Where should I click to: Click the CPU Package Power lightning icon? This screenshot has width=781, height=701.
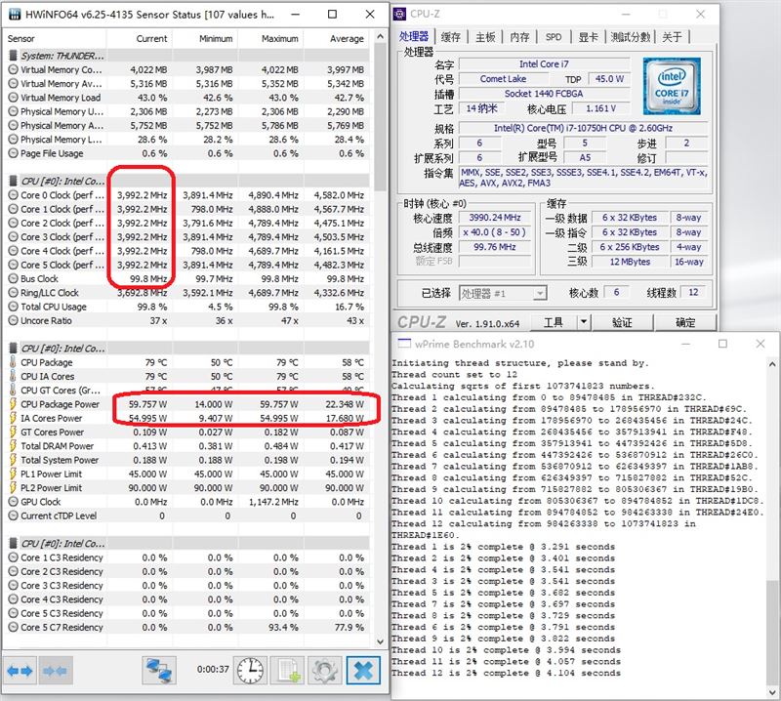13,404
